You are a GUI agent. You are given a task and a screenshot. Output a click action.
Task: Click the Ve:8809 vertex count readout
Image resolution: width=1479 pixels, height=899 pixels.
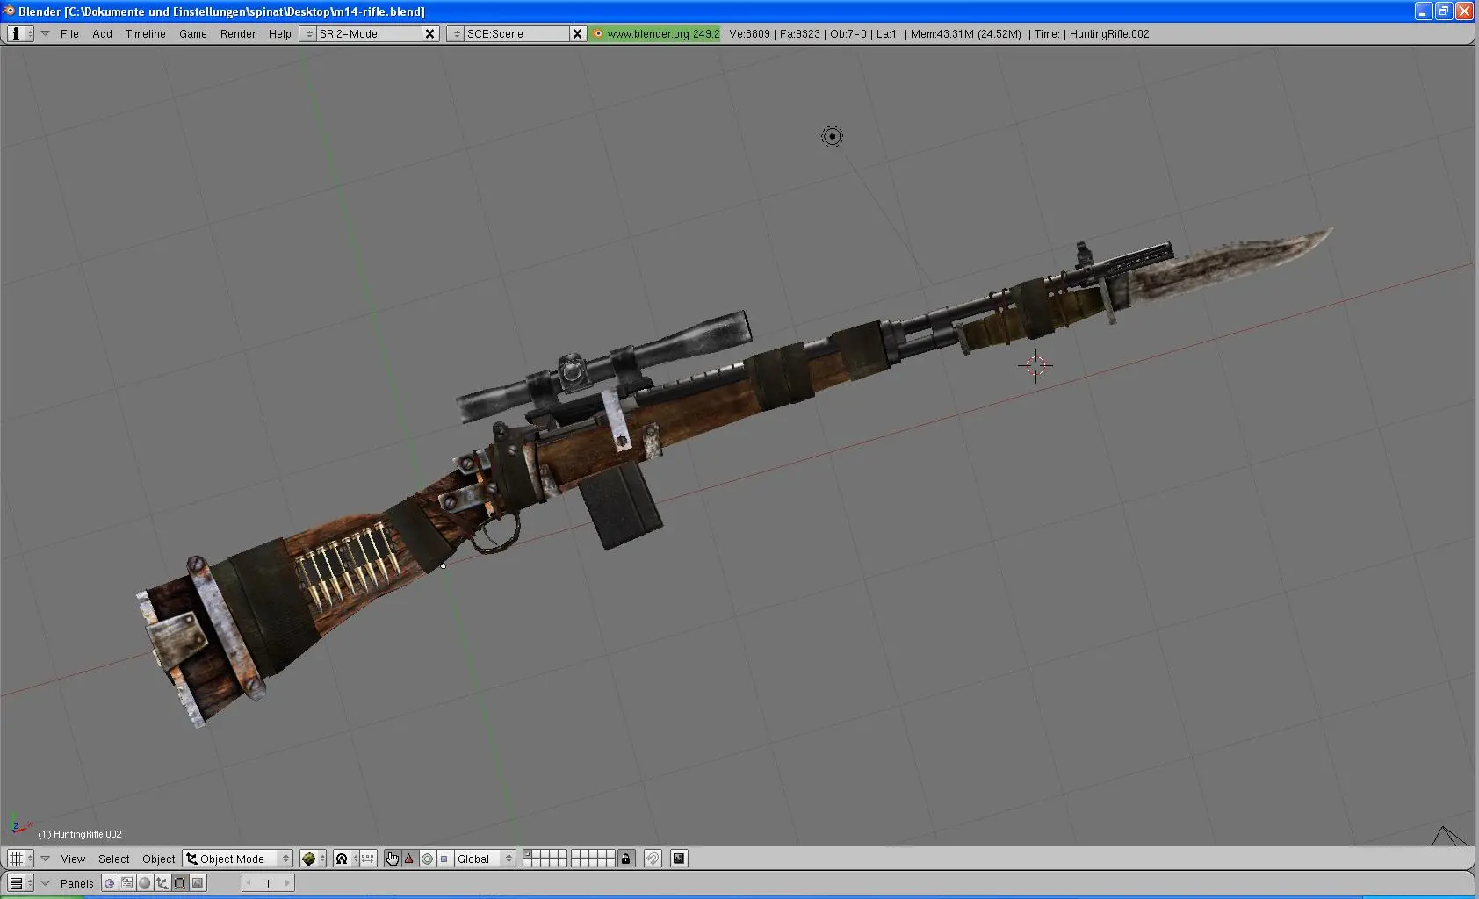(750, 33)
